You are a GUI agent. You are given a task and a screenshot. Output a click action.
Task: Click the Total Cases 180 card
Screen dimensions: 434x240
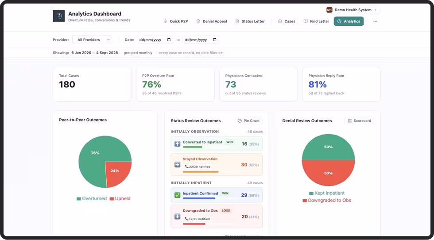coord(92,84)
